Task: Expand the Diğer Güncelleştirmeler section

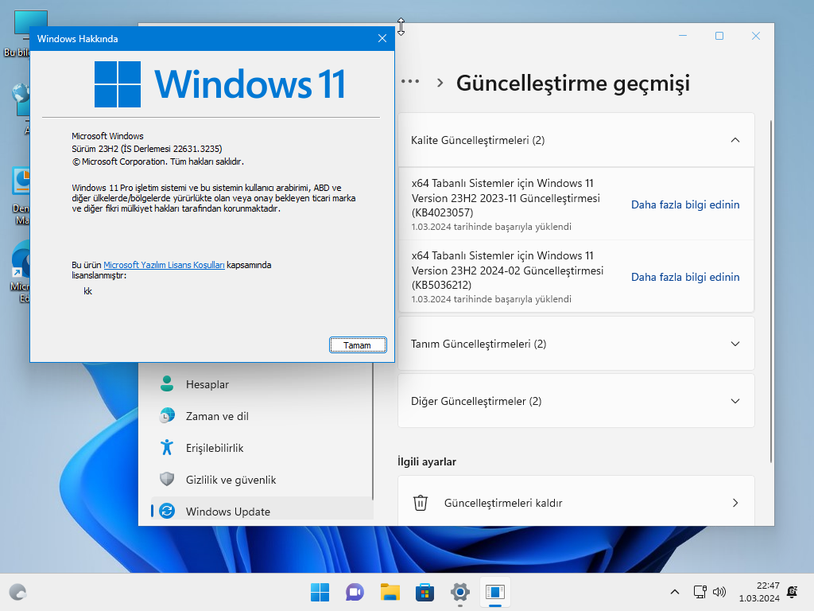Action: 576,401
